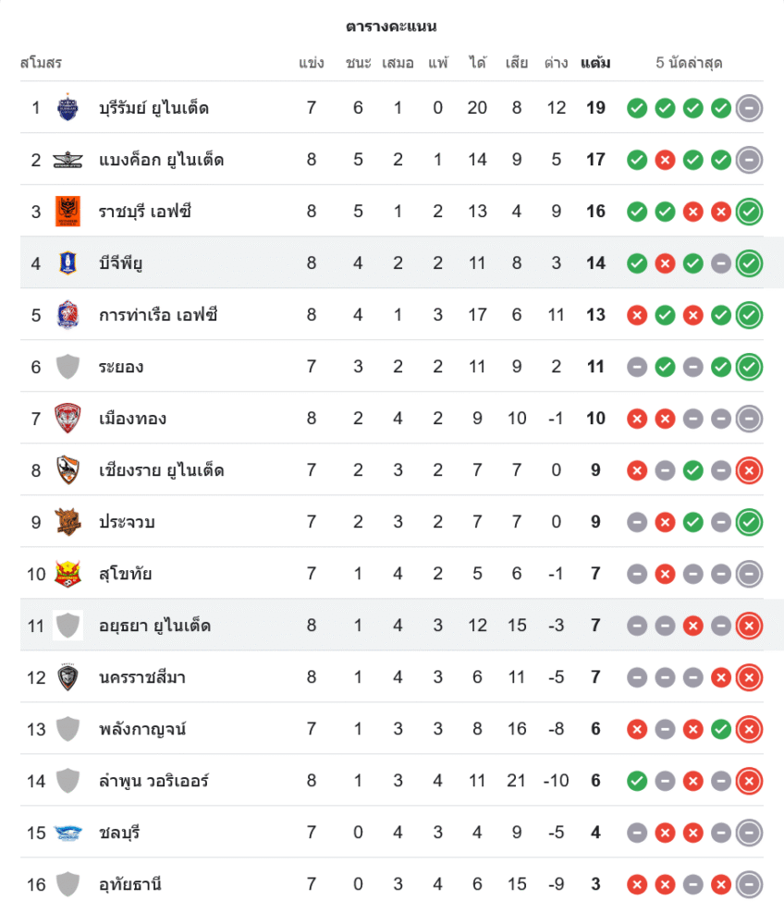The height and width of the screenshot is (924, 784).
Task: Click the 5 นัดล่าสุด column header
Action: (689, 64)
